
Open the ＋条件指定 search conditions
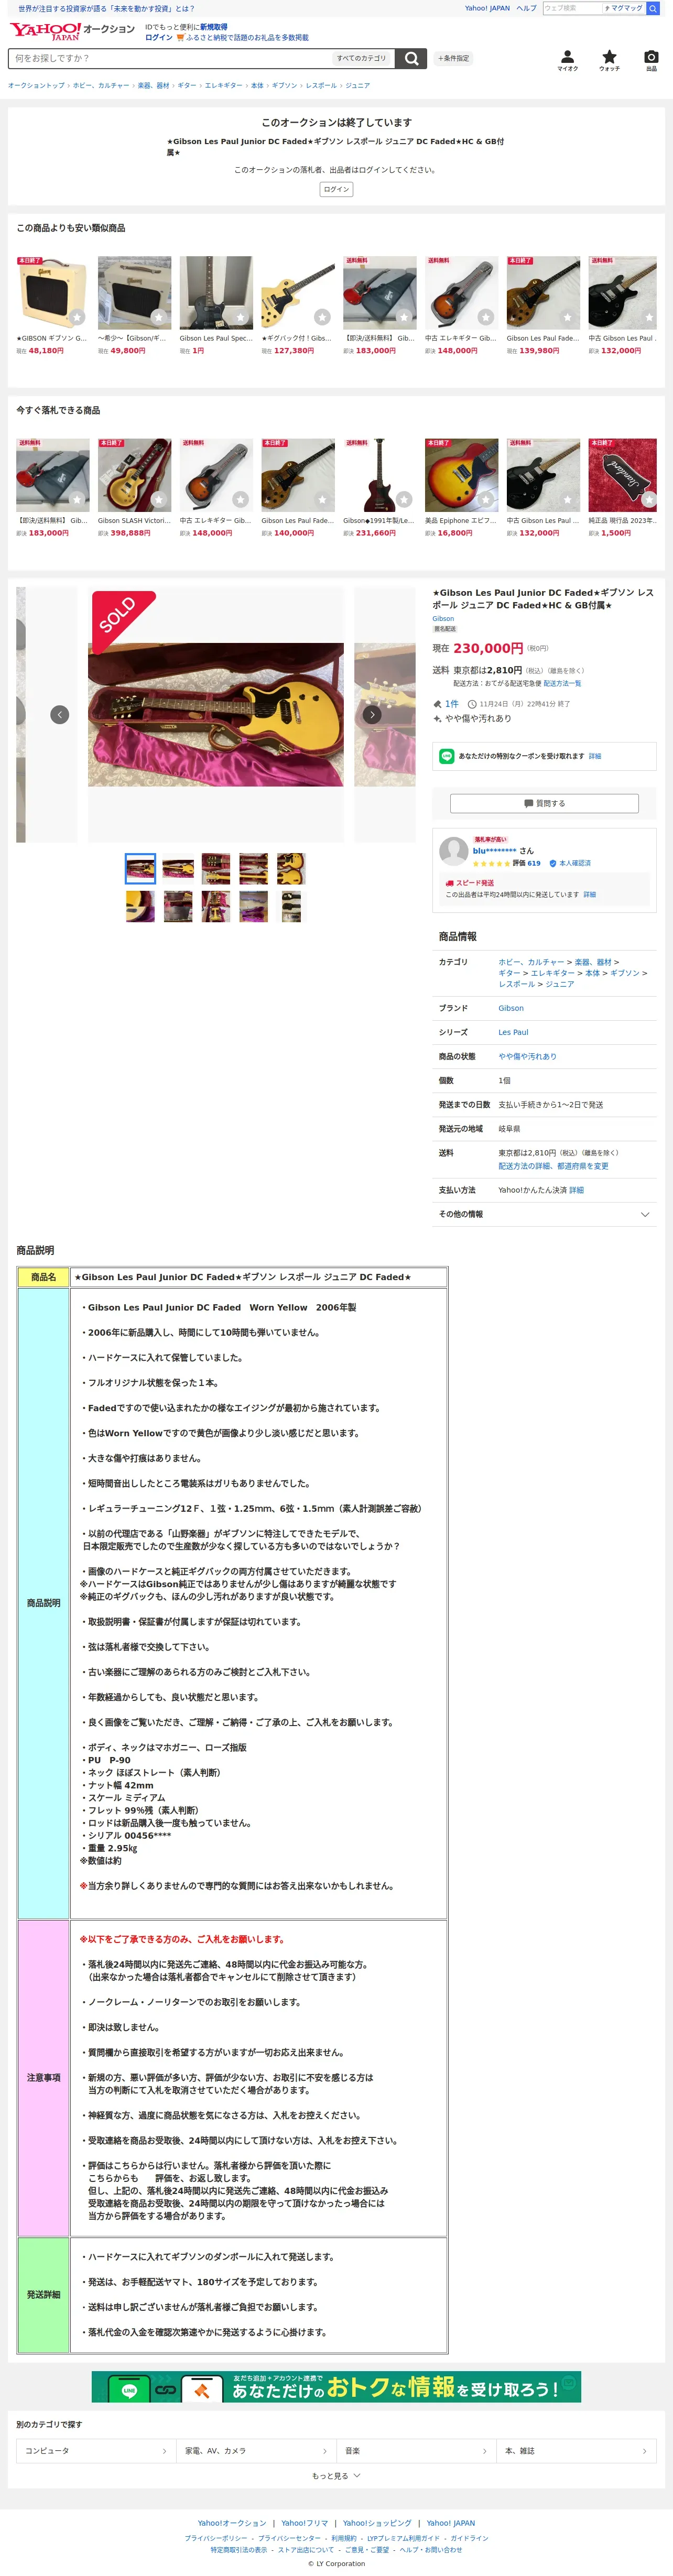(453, 58)
